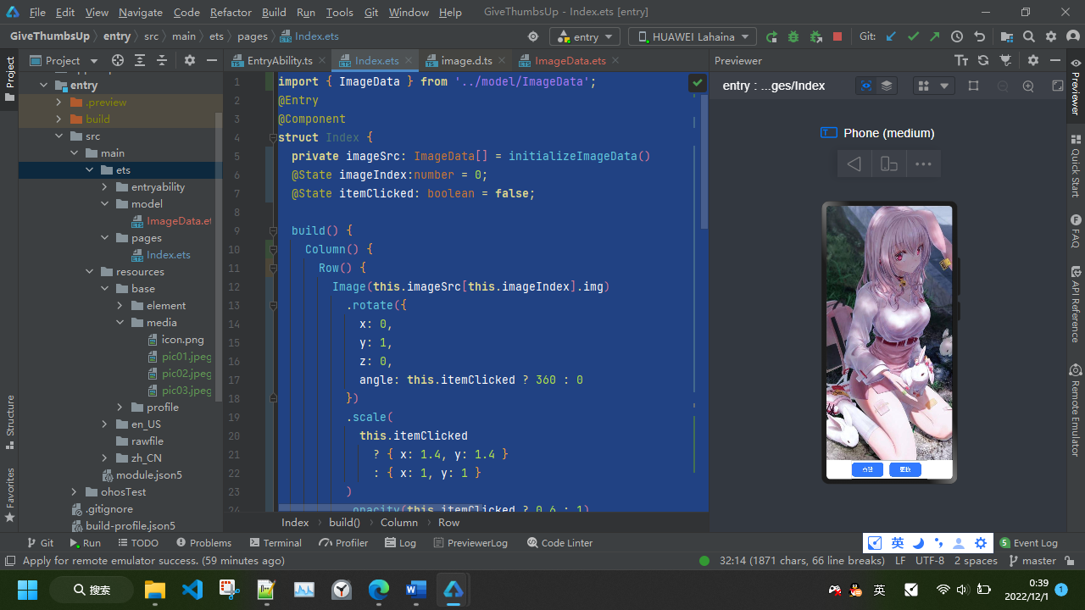The width and height of the screenshot is (1085, 610).
Task: Click the rollback undo arrow icon
Action: coord(980,36)
